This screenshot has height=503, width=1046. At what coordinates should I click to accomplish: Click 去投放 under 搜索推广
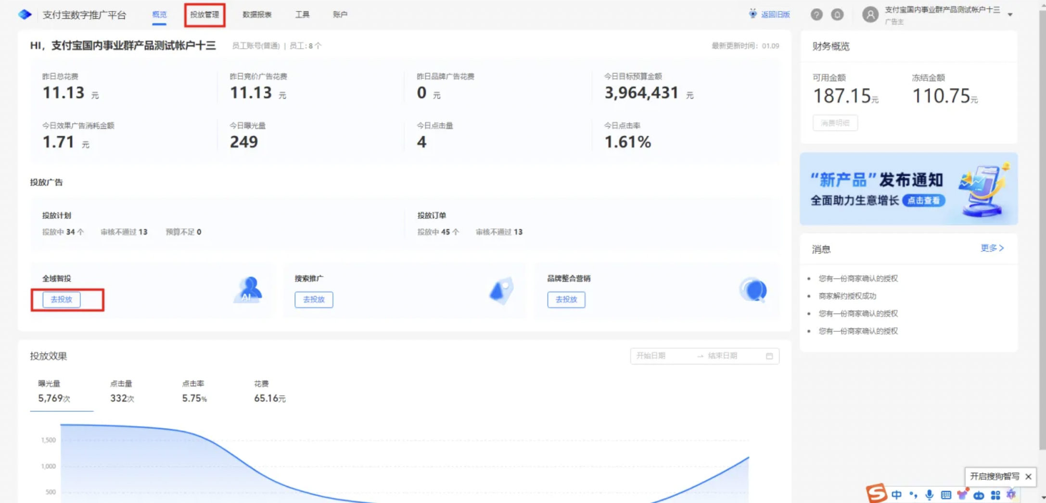[x=314, y=299]
